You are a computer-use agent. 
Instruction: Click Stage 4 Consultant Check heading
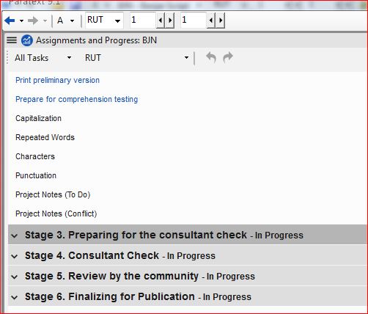[92, 255]
